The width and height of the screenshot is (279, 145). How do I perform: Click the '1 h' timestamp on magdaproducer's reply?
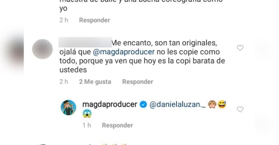87,125
